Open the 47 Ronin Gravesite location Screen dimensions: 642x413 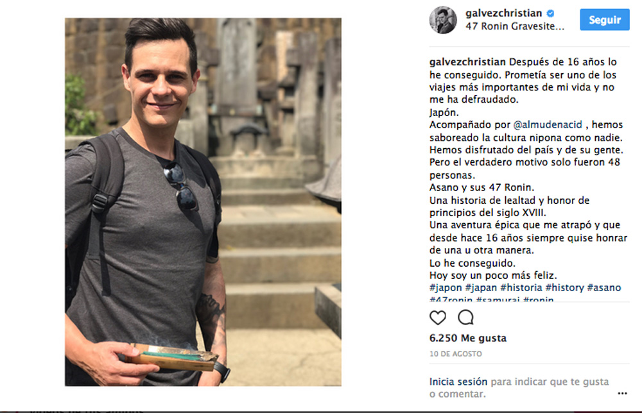tap(515, 26)
